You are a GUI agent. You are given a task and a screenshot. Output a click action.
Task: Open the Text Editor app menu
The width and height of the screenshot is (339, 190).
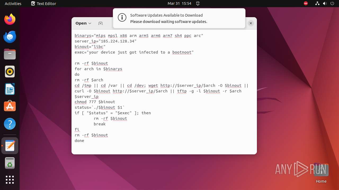click(43, 3)
